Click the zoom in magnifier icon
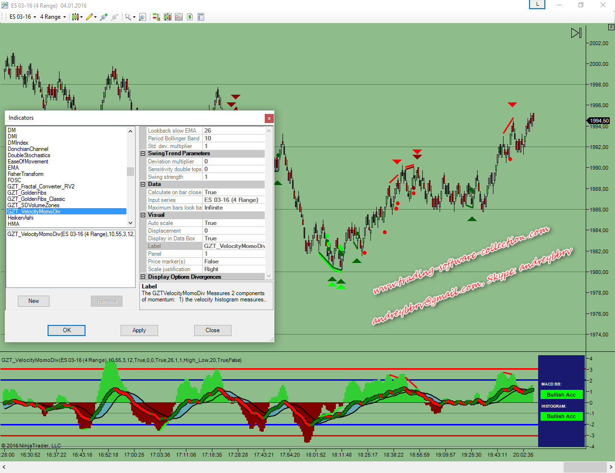615x473 pixels. (103, 17)
